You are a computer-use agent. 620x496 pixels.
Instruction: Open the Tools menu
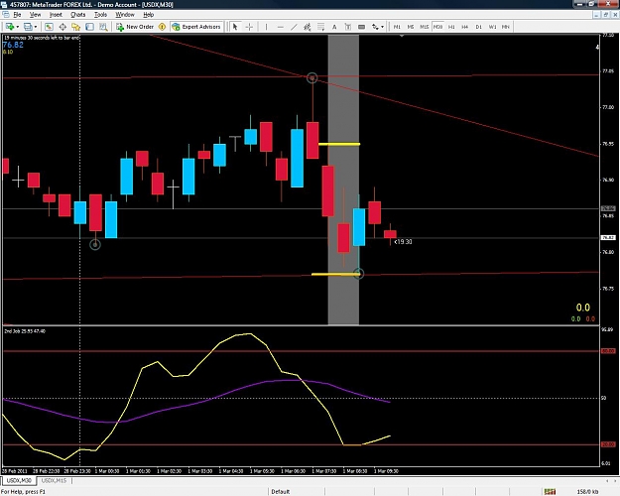[100, 15]
